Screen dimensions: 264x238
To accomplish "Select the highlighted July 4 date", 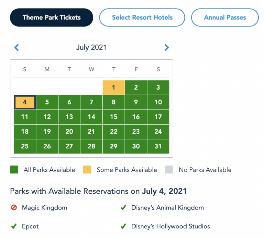I will point(25,102).
